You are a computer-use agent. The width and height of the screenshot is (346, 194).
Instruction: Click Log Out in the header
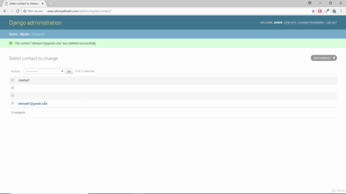coord(331,23)
